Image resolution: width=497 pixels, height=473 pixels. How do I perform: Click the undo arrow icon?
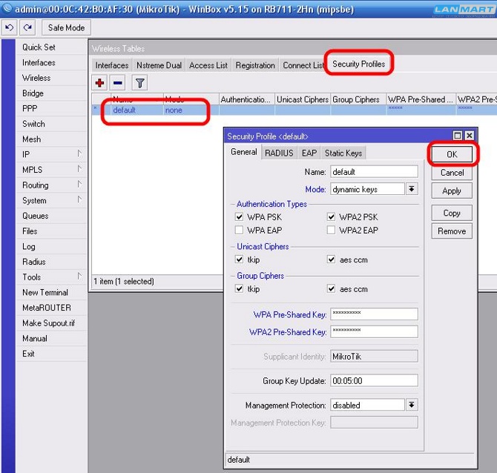[x=9, y=27]
